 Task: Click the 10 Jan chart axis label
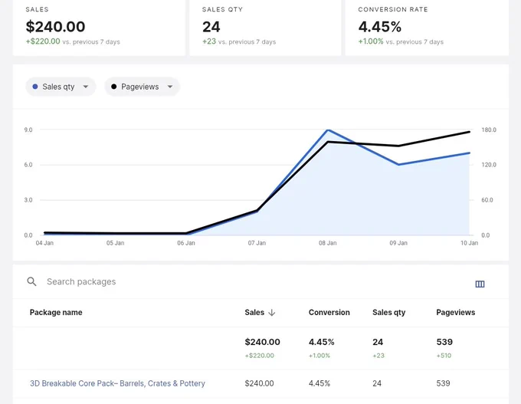click(x=469, y=243)
